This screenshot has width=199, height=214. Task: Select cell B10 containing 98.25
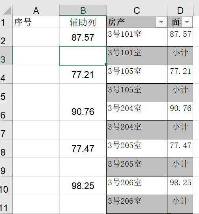[x=83, y=186]
